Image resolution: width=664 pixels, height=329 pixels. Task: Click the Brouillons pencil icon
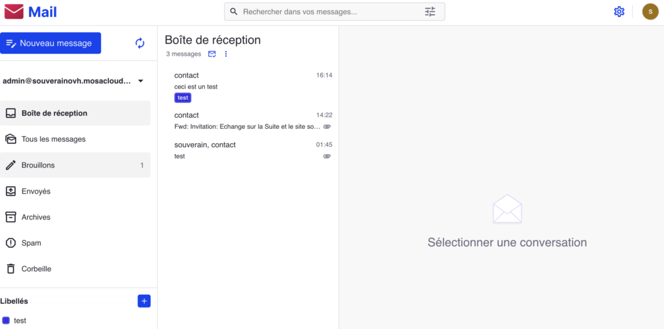tap(10, 165)
